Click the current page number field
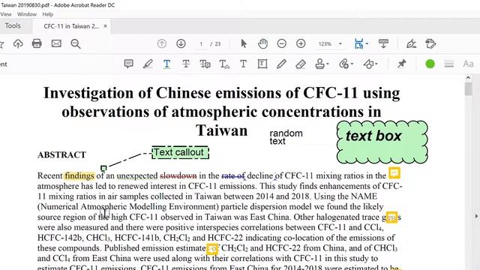The image size is (480, 270). click(201, 43)
